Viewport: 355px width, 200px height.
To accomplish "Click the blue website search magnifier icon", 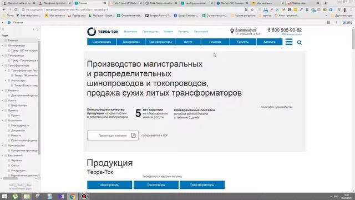I will [x=300, y=42].
